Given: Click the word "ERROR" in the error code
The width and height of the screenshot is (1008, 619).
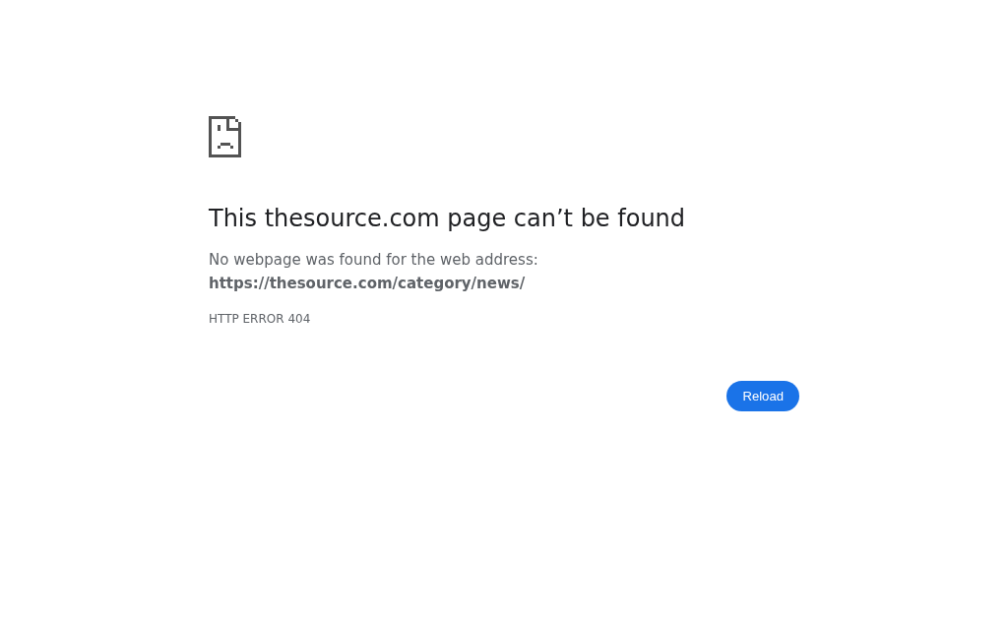Looking at the screenshot, I should click(263, 319).
